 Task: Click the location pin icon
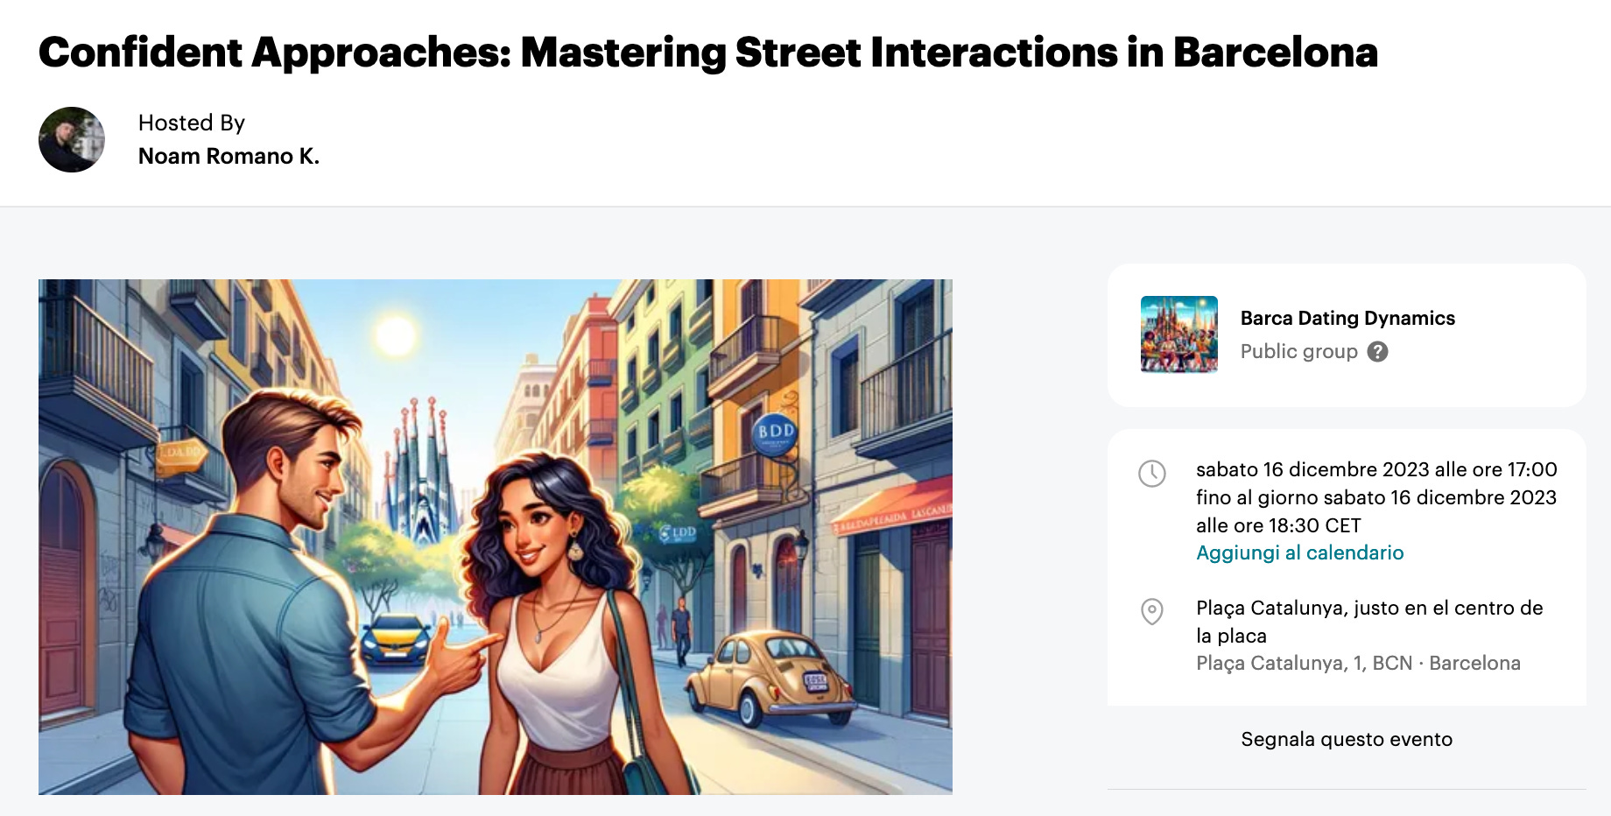1151,610
